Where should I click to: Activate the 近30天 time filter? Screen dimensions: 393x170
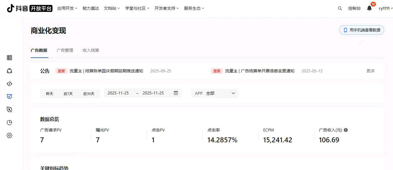pyautogui.click(x=88, y=93)
